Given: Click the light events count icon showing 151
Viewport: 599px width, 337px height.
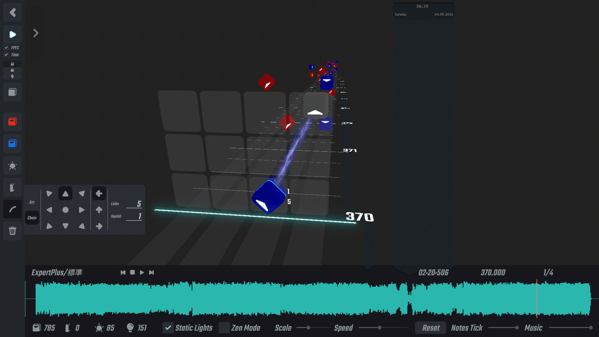Looking at the screenshot, I should (x=130, y=328).
